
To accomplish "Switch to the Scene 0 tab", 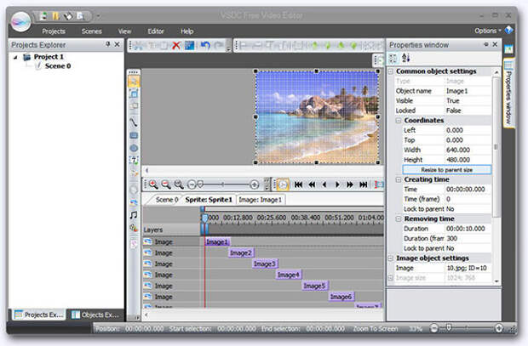I will point(167,200).
